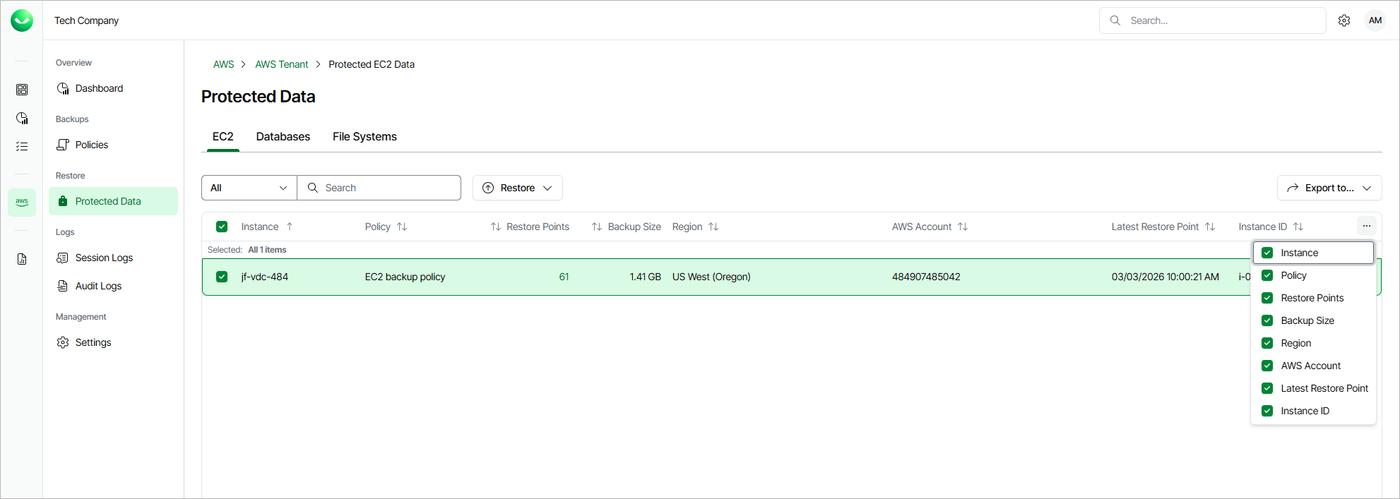Viewport: 1400px width, 499px height.
Task: Click the report document rail icon
Action: click(22, 259)
